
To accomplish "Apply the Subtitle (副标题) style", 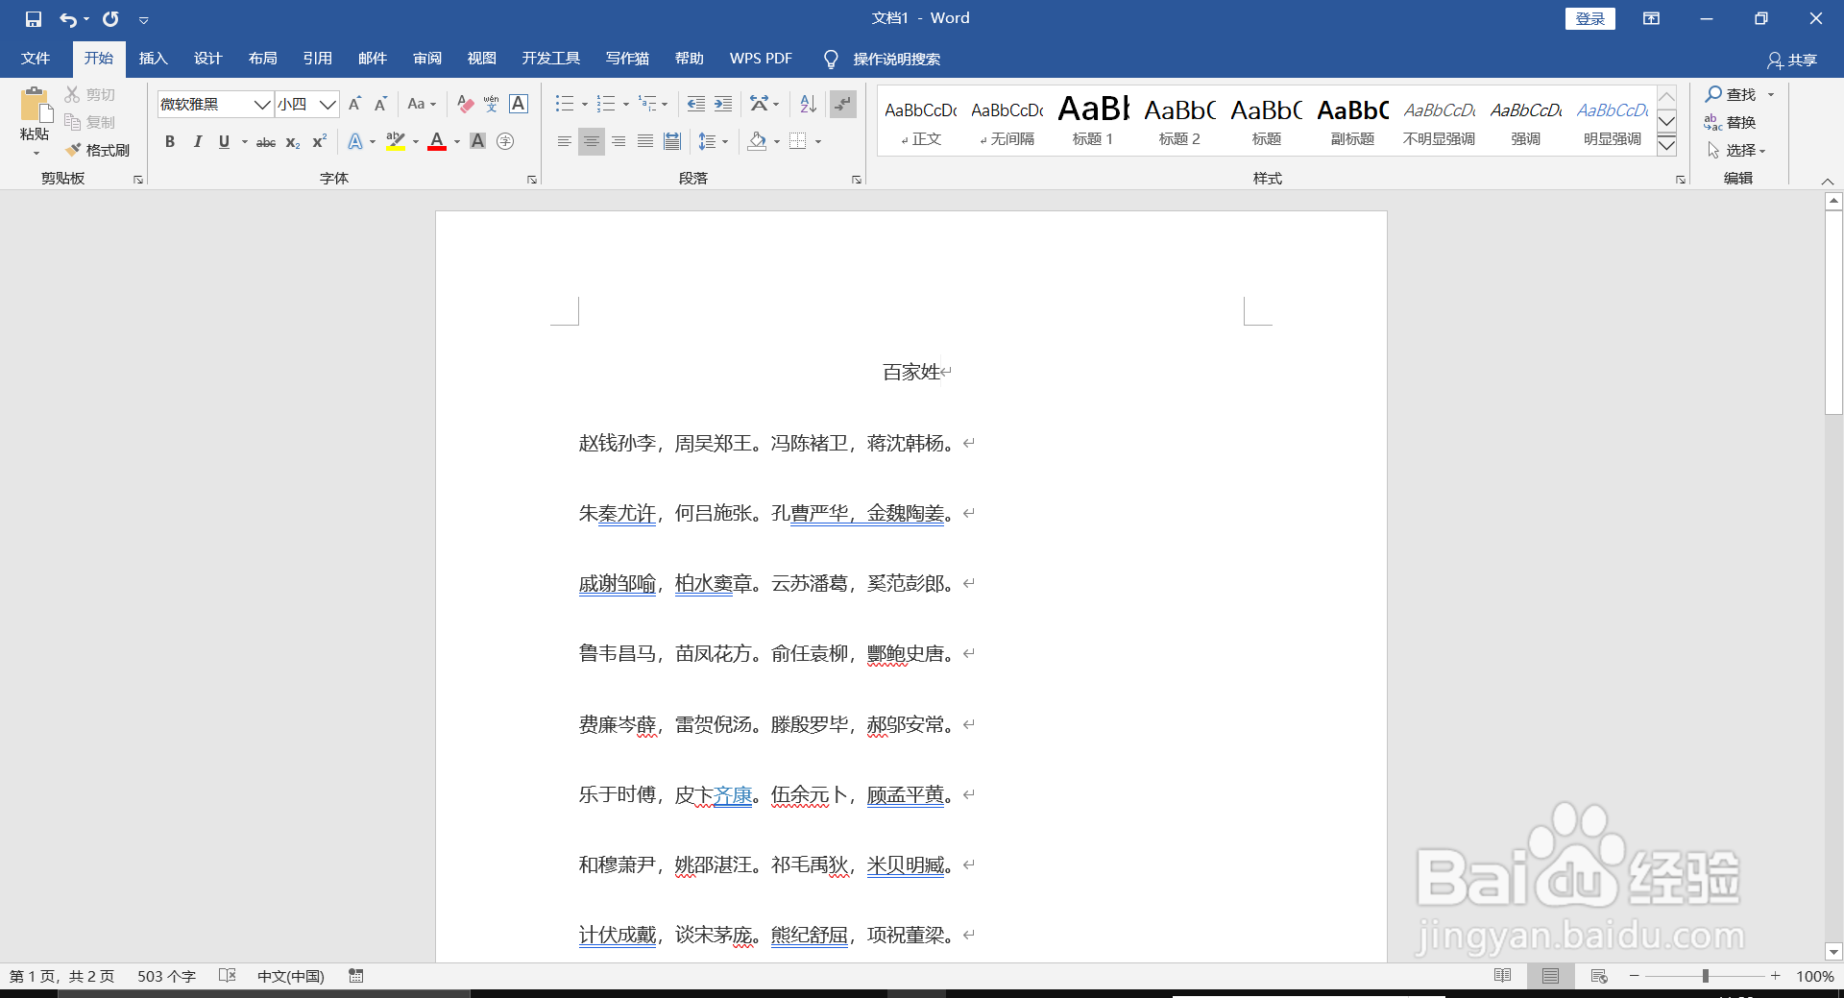I will (1352, 121).
